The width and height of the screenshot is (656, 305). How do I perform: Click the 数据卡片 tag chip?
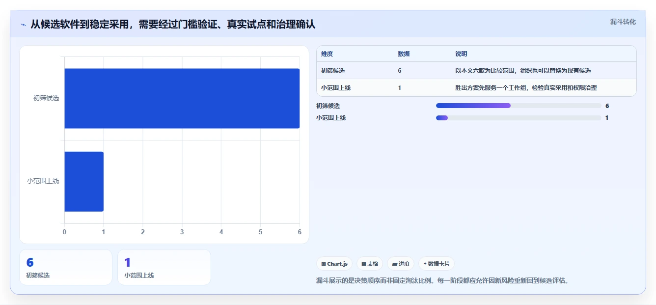(x=437, y=264)
